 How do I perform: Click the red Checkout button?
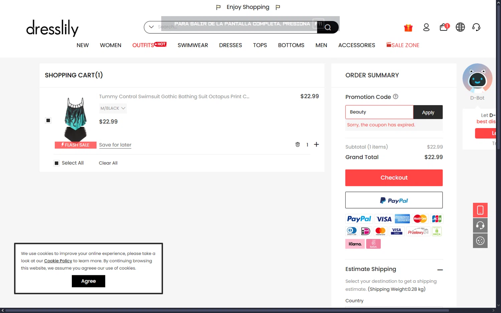click(x=394, y=178)
